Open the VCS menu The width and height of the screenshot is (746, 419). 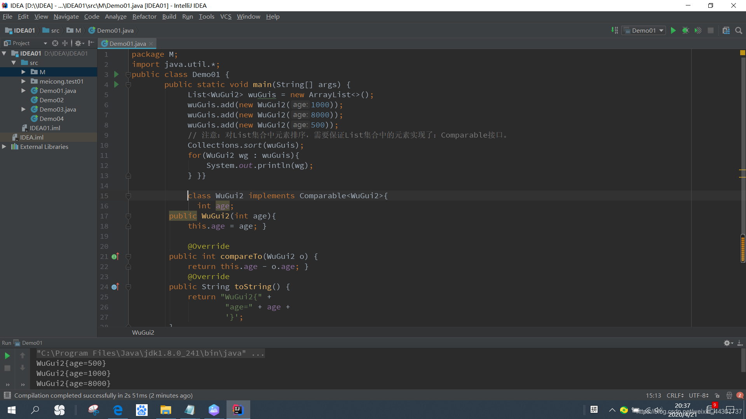tap(226, 16)
